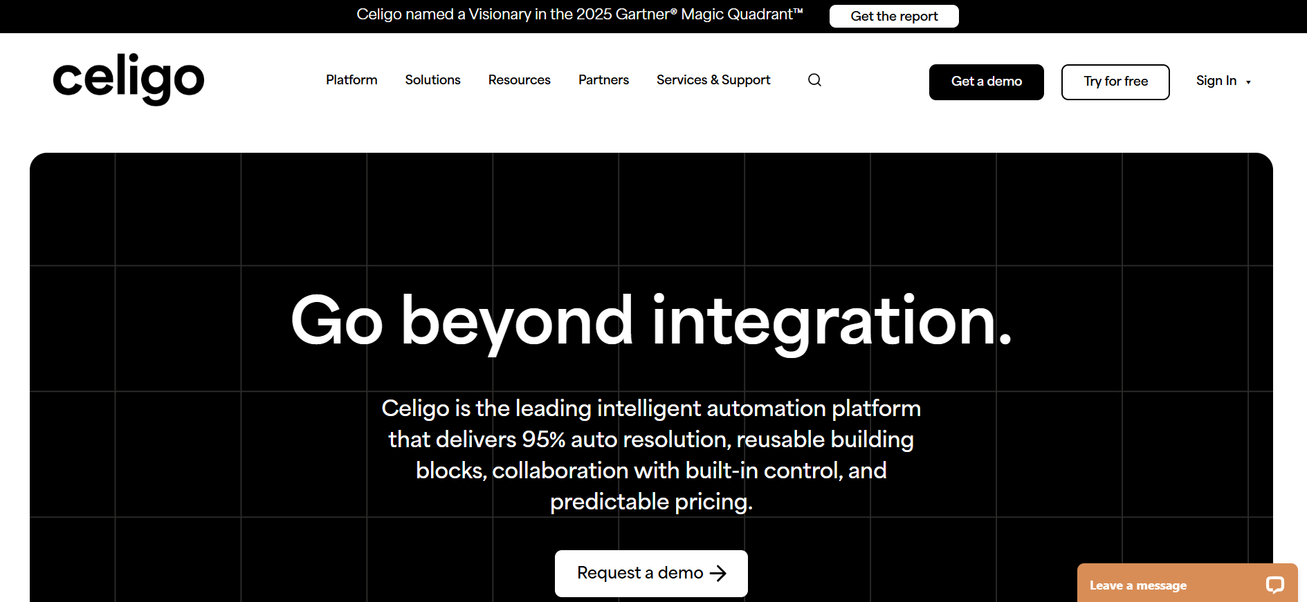Click the Try for free button
The width and height of the screenshot is (1307, 602).
click(1115, 82)
